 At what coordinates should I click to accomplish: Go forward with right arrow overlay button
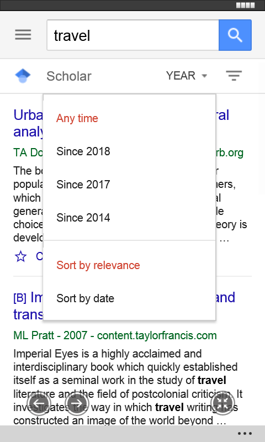[77, 403]
